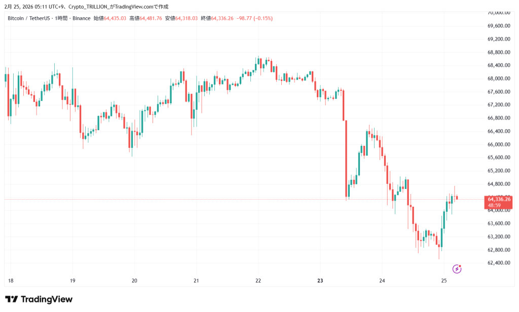Click the TradingView logo
The height and width of the screenshot is (312, 519).
[39, 299]
